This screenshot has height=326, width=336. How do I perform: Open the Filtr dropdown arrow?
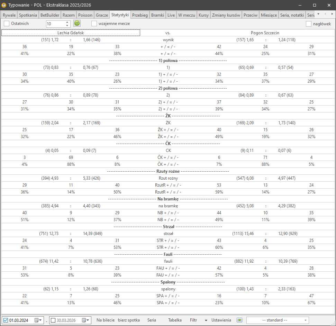206,320
